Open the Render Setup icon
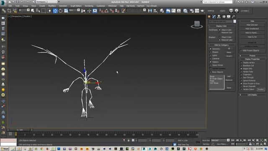This screenshot has height=151, width=268. [x=192, y=11]
